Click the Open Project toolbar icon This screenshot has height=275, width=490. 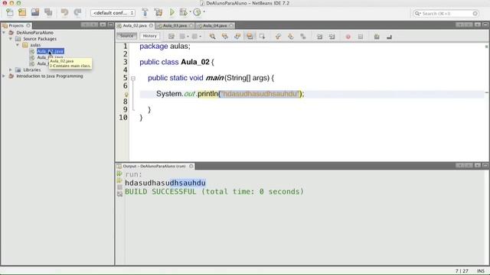coord(35,12)
